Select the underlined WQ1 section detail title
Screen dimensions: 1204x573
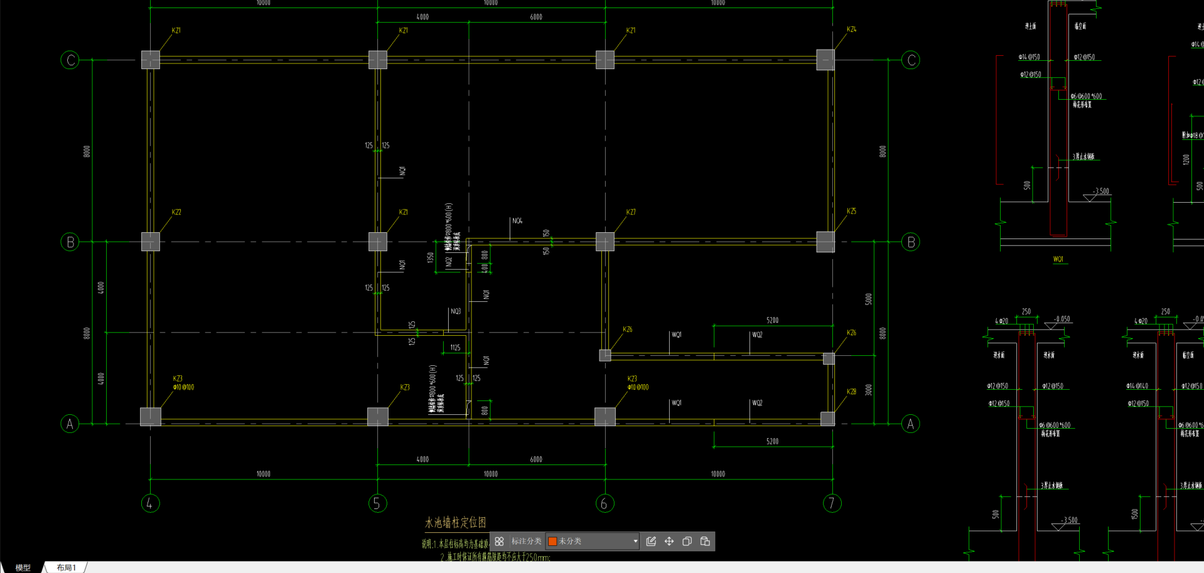(1058, 259)
